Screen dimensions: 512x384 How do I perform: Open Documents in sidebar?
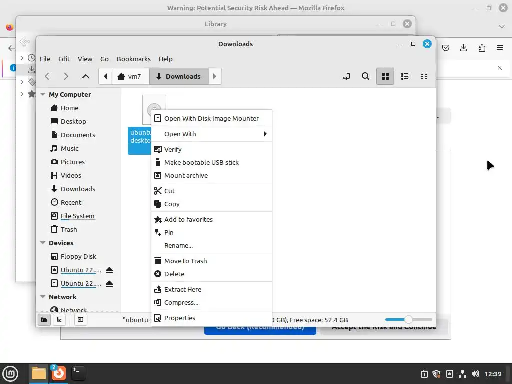pos(78,135)
